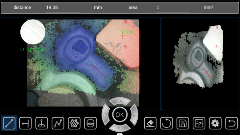The width and height of the screenshot is (240, 135).
Task: Select the point-to-point distance measurement tool
Action: 9,124
